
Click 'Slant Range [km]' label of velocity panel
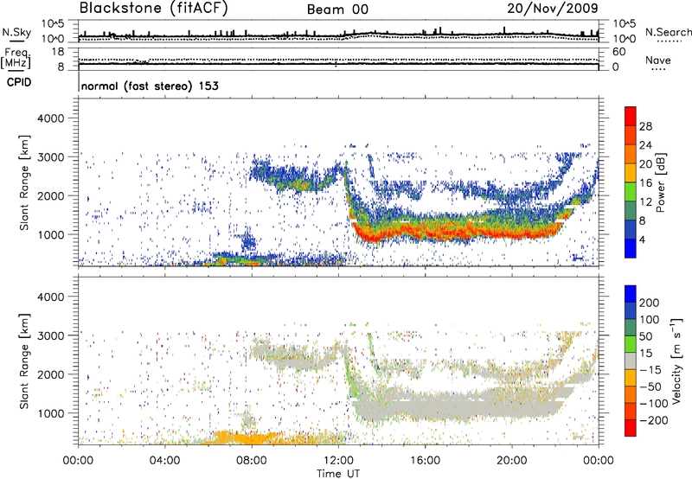tap(24, 361)
